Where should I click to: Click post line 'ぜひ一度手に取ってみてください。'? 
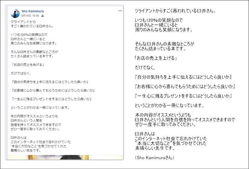pyautogui.click(x=35, y=129)
